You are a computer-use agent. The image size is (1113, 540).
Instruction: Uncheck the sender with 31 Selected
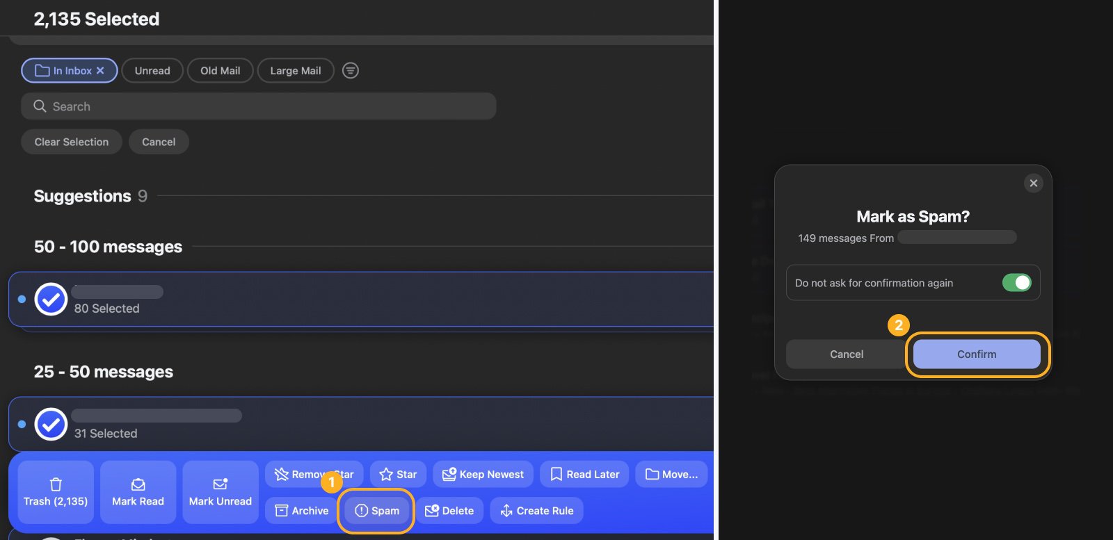tap(51, 425)
